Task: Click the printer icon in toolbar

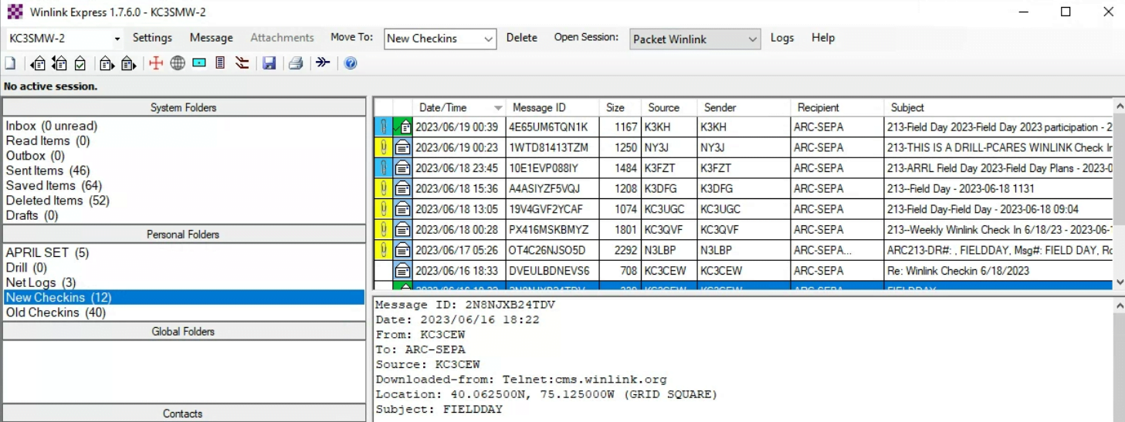Action: [x=295, y=63]
